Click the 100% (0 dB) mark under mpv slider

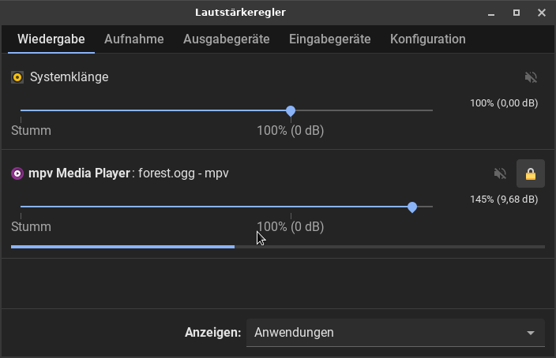click(291, 226)
